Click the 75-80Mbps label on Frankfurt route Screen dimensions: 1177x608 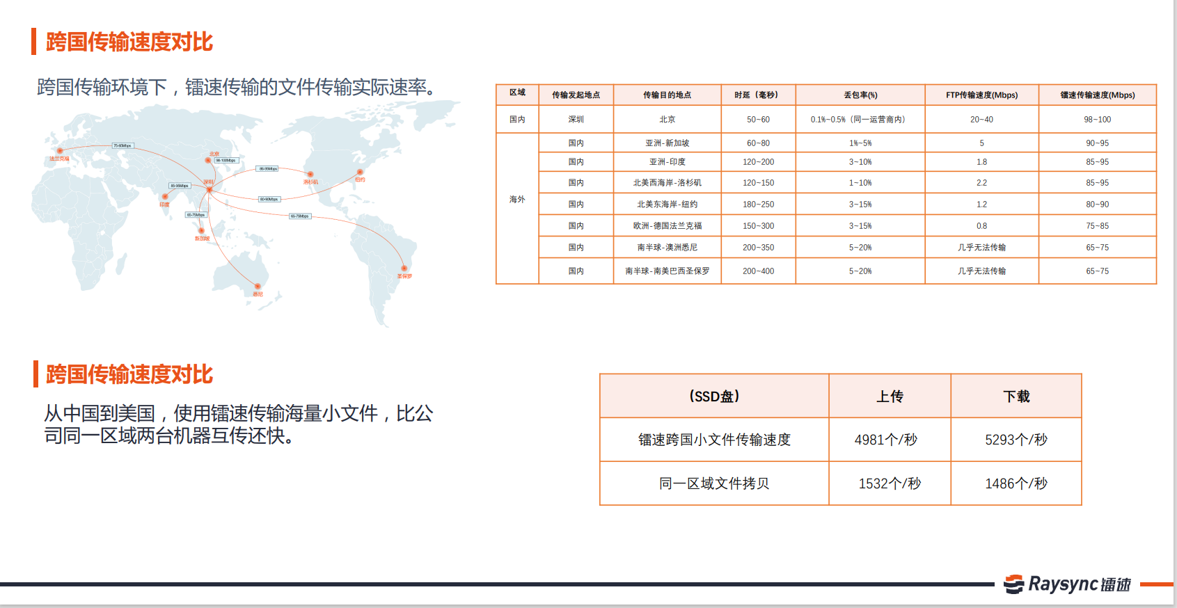[123, 145]
